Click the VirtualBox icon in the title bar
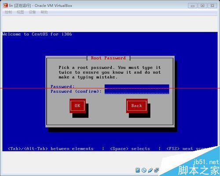 [x=5, y=6]
